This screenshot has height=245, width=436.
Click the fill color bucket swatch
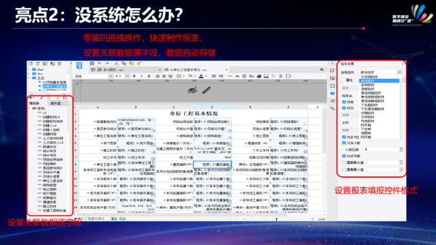tap(190, 76)
